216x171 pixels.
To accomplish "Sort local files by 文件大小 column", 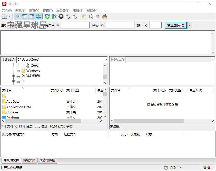I will pos(55,90).
